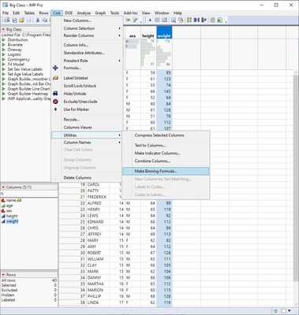Screen dimensions: 299x315
Task: Open the Graph menu in menu bar
Action: tap(100, 13)
